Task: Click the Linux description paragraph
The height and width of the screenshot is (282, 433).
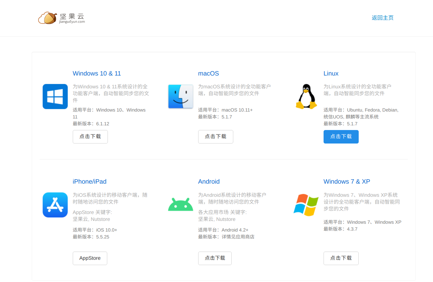Action: (x=357, y=90)
